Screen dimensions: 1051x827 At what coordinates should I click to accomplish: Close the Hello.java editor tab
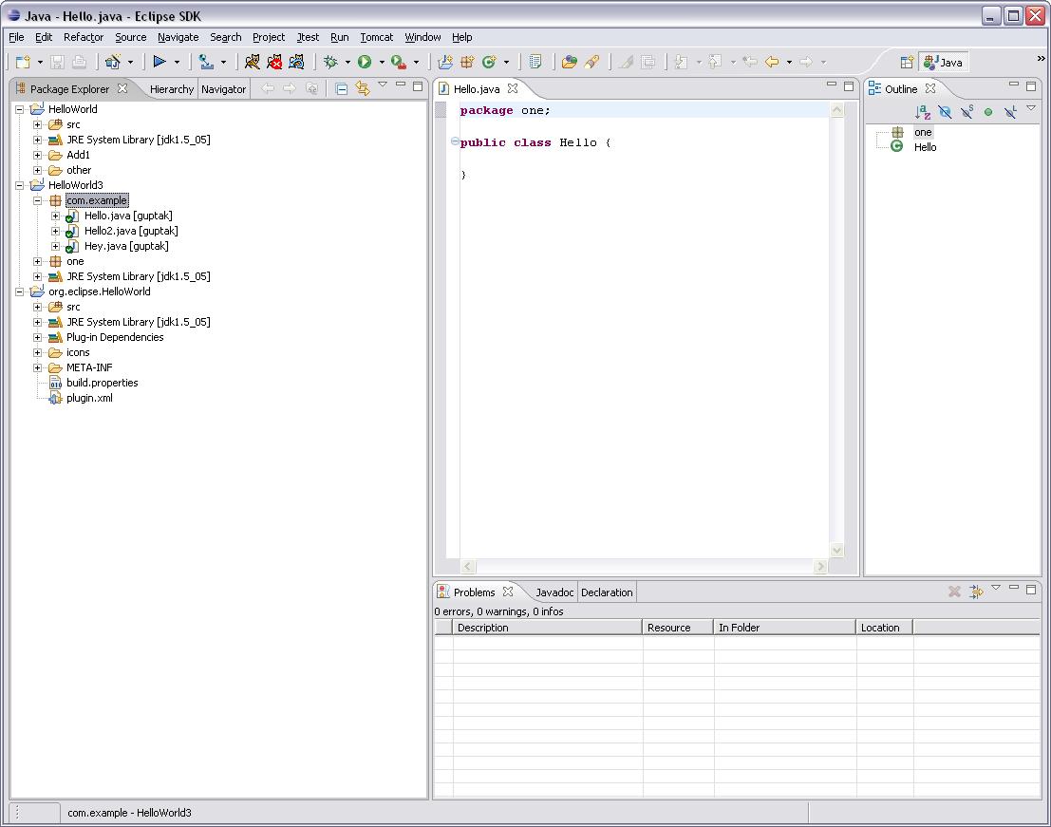coord(513,88)
